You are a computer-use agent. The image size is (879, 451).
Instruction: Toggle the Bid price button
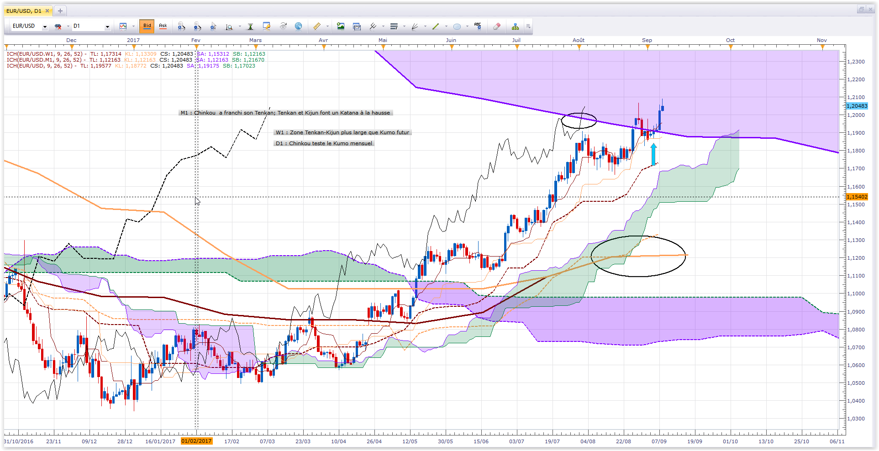(147, 26)
